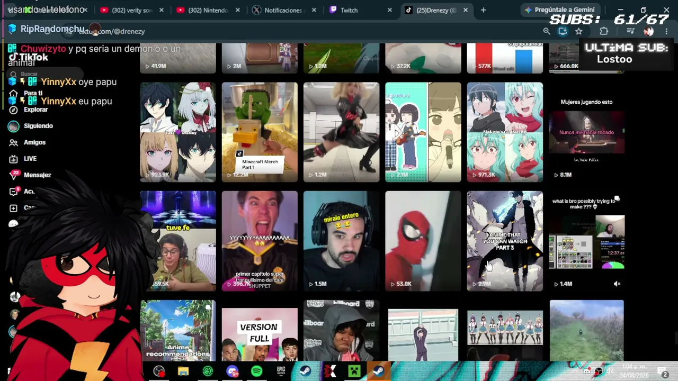Open the 'YYYYYAAAAA' screaming man video
This screenshot has width=678, height=381.
click(x=260, y=241)
